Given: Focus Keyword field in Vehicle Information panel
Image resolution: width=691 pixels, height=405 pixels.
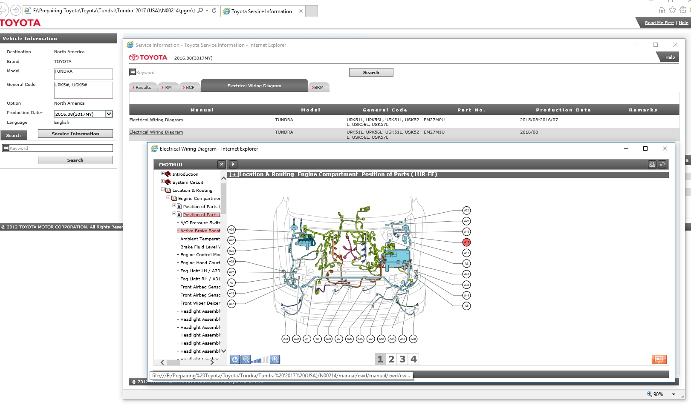Looking at the screenshot, I should click(x=58, y=148).
